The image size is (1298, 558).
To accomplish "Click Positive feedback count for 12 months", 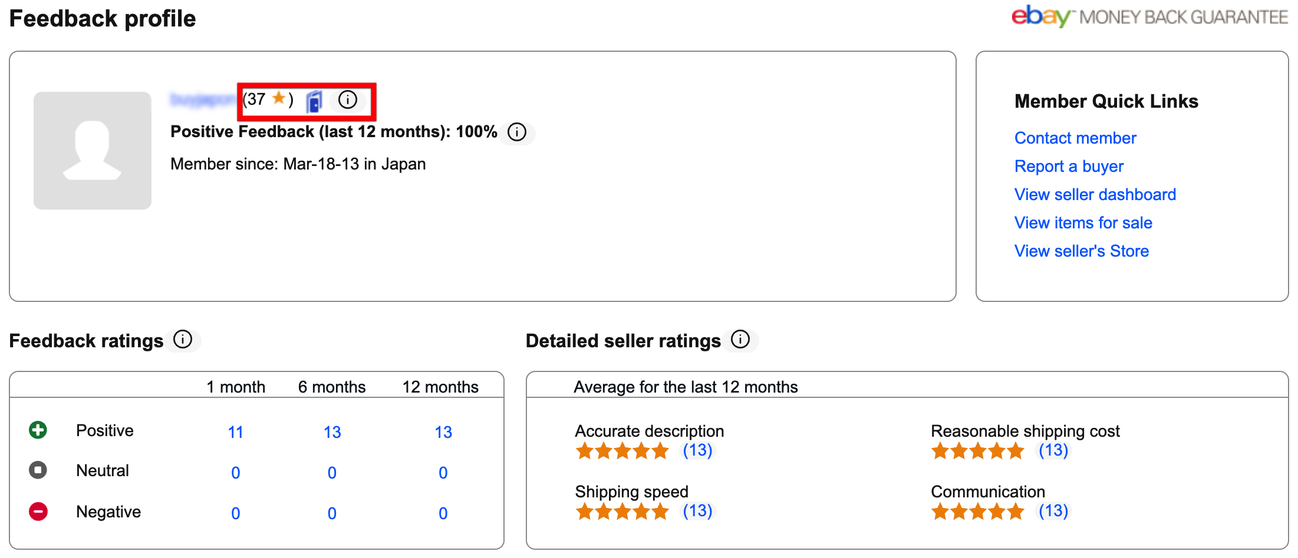I will coord(443,432).
